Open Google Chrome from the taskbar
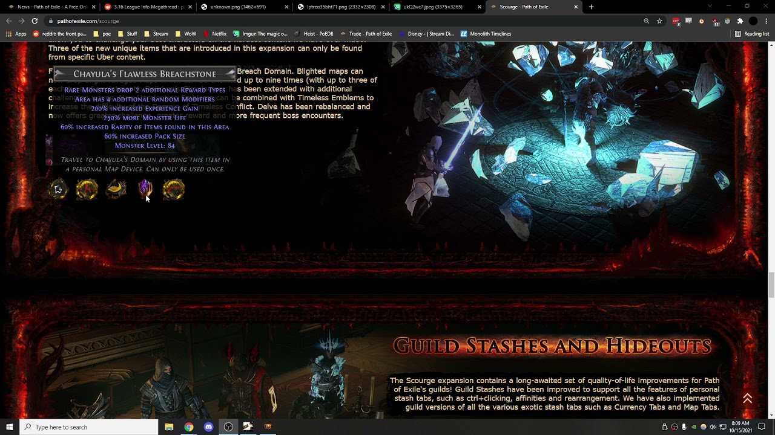775x435 pixels. point(189,427)
